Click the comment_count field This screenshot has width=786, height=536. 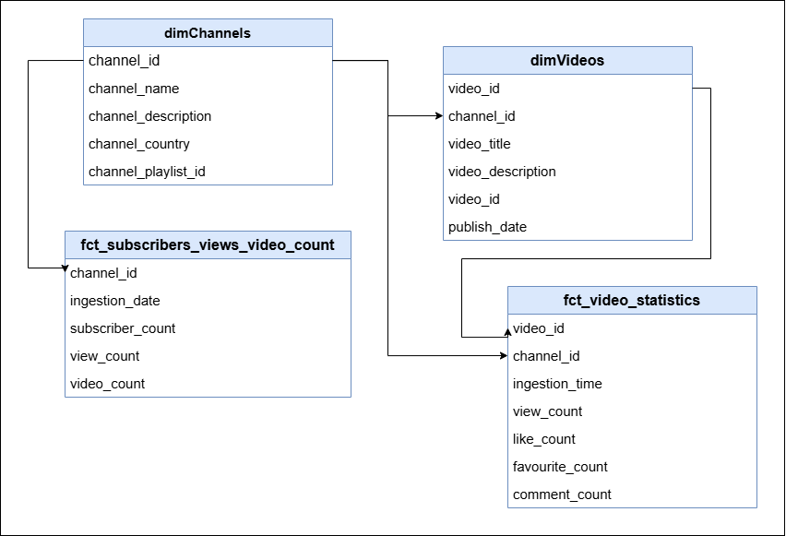[x=632, y=494]
